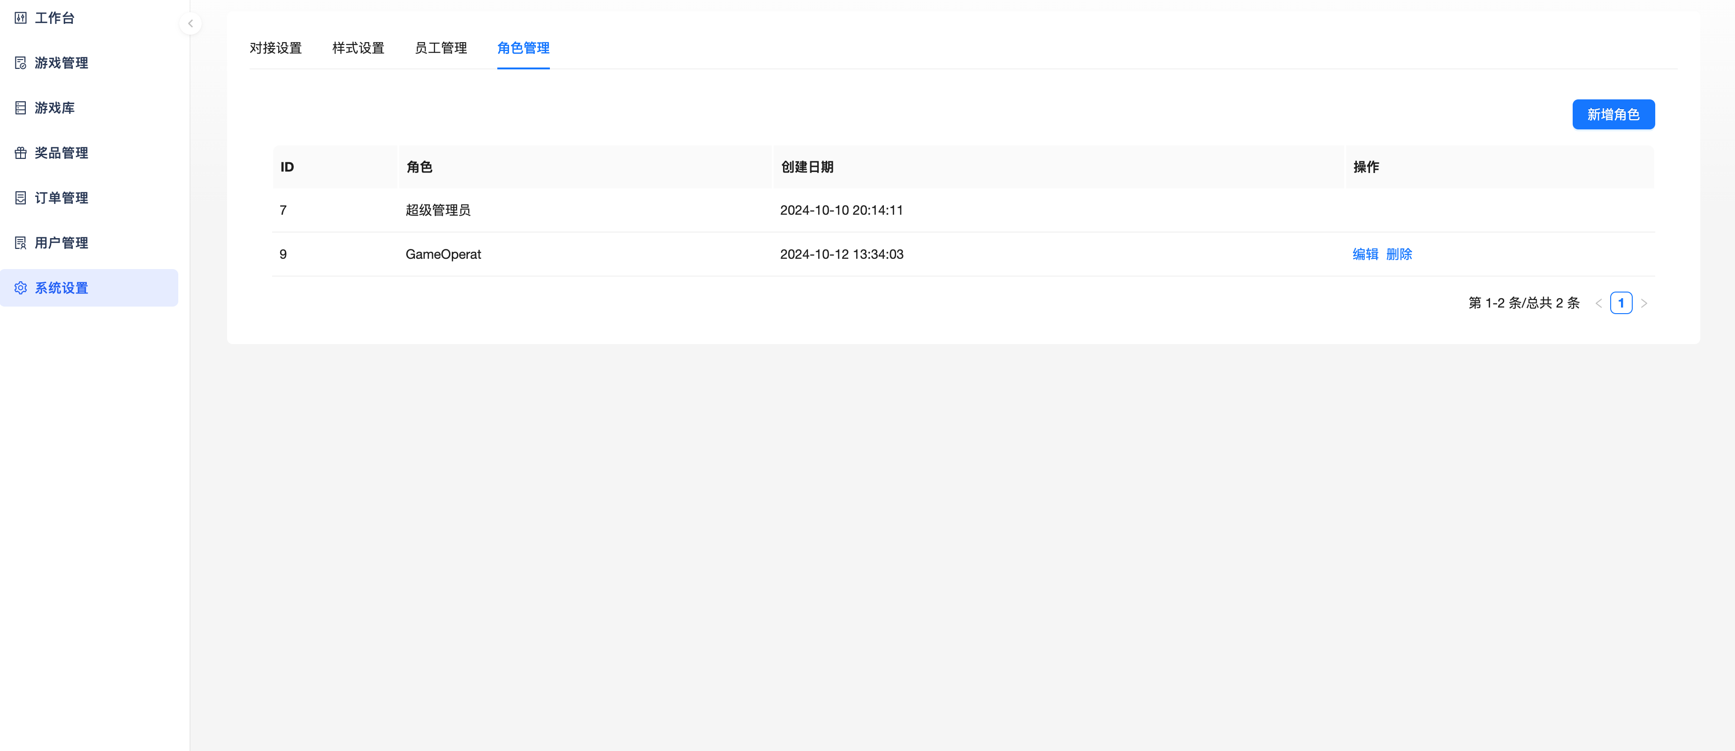Switch to the 员工管理 tab

[441, 48]
